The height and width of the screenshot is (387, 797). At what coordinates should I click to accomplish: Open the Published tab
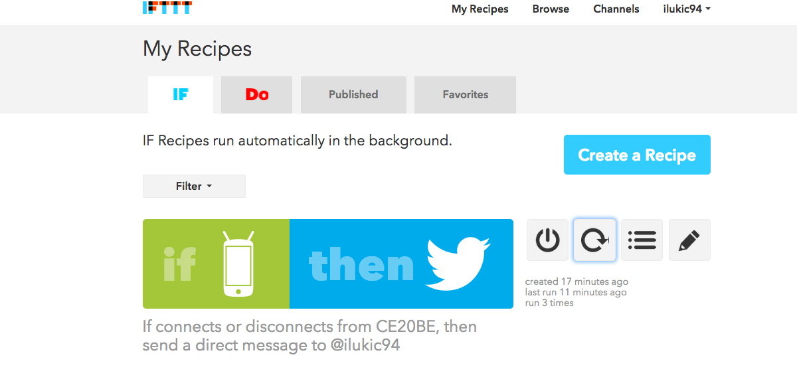coord(353,95)
